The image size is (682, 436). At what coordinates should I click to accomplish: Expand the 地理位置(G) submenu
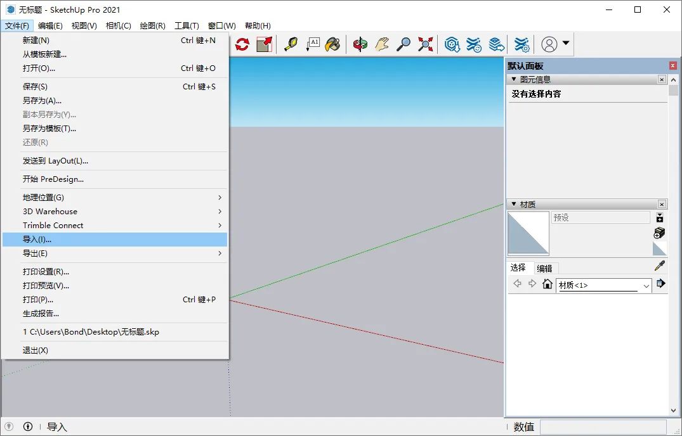pyautogui.click(x=115, y=198)
